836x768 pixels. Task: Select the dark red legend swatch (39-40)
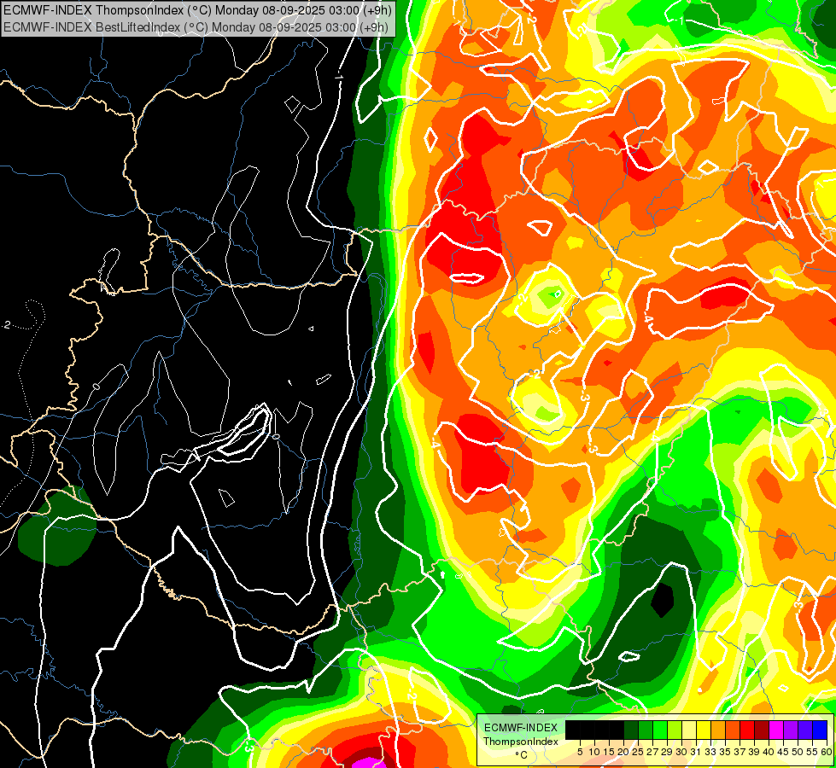762,730
